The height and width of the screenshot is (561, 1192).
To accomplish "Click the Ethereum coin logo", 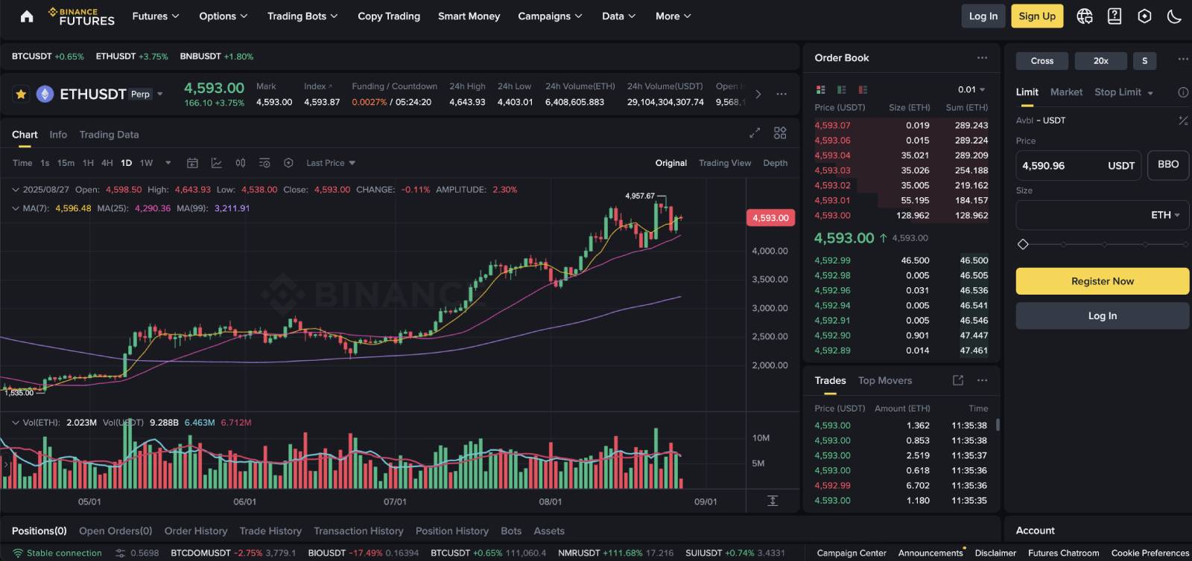I will click(x=45, y=94).
